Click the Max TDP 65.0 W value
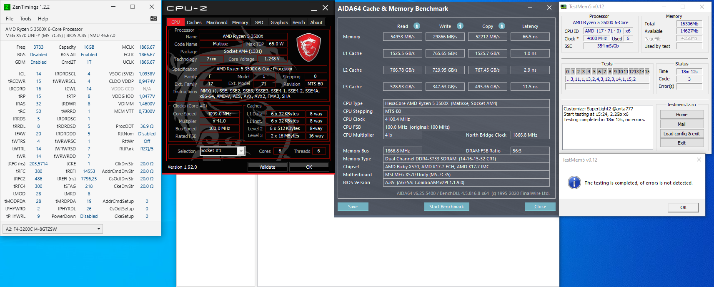714x287 pixels. click(276, 44)
